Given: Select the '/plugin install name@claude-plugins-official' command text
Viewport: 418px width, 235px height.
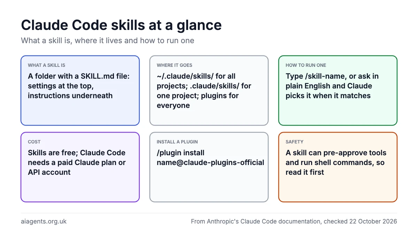Looking at the screenshot, I should pyautogui.click(x=210, y=157).
